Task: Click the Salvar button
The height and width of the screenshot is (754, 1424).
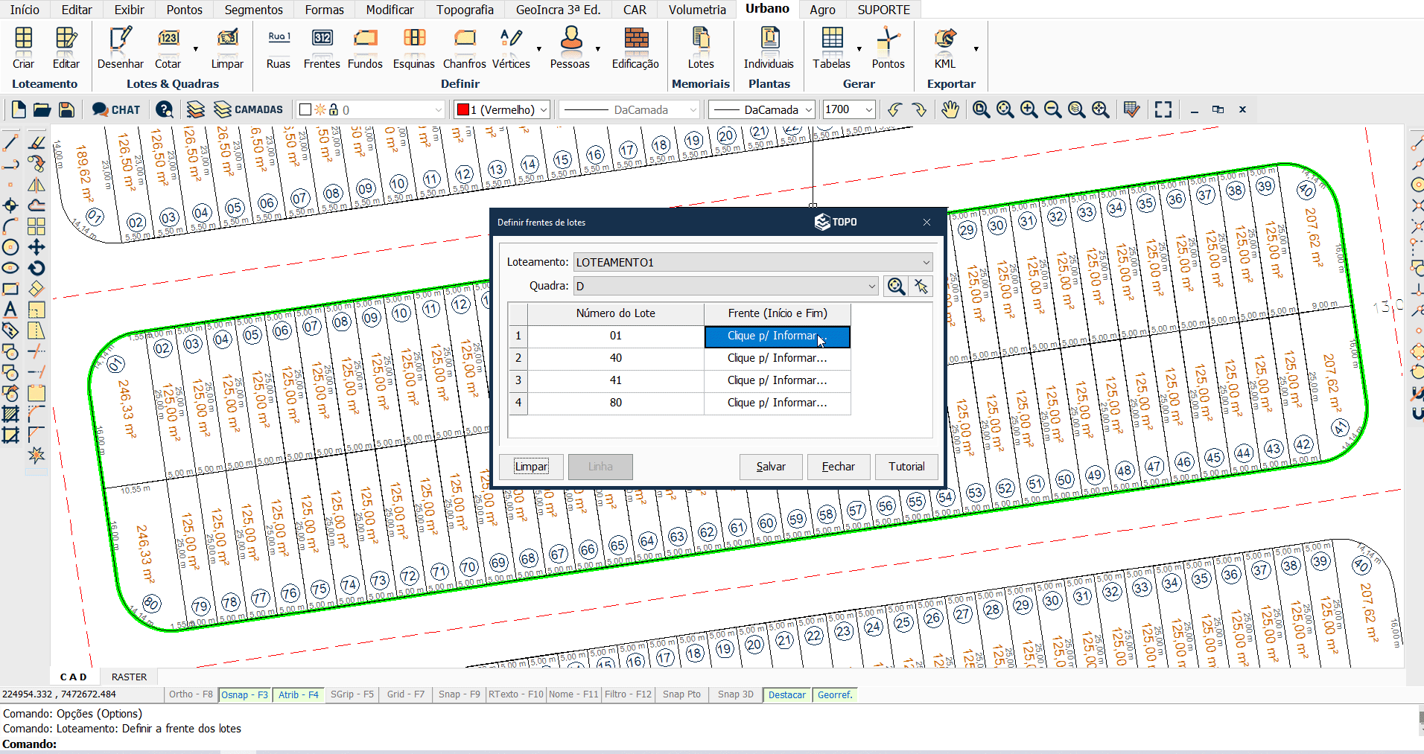Action: (771, 467)
